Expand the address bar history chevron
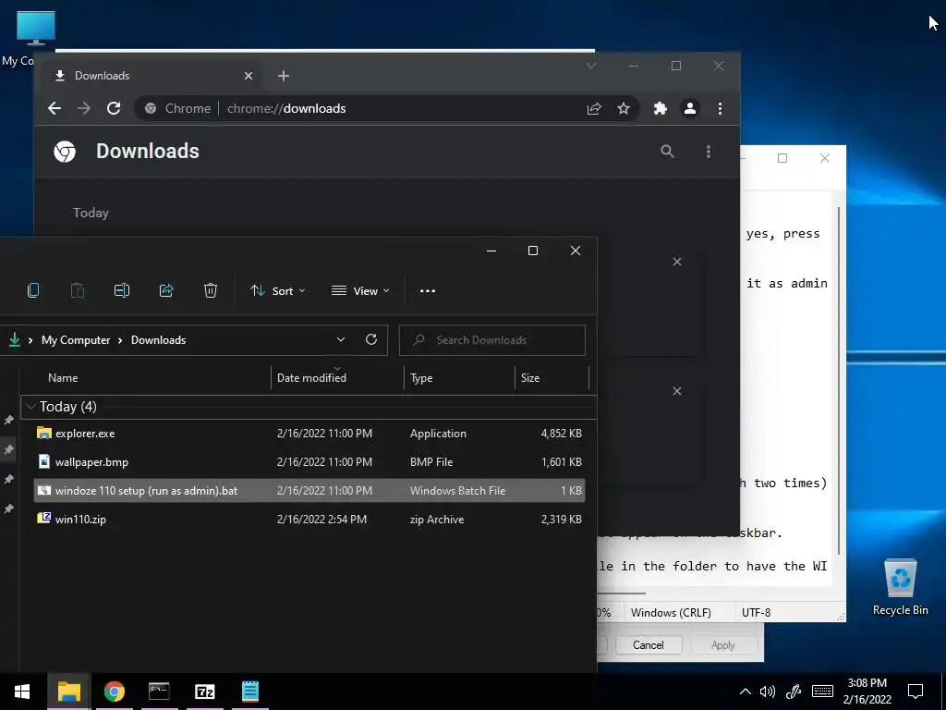This screenshot has height=710, width=946. pos(341,339)
